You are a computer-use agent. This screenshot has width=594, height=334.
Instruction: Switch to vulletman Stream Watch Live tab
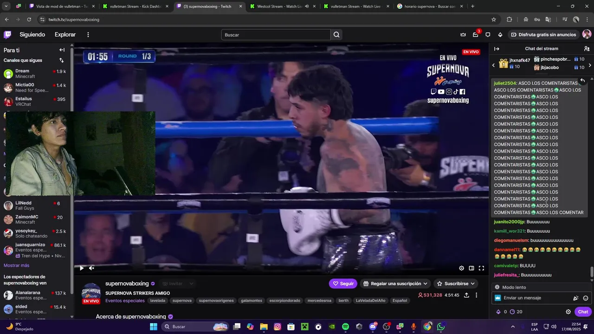(356, 6)
